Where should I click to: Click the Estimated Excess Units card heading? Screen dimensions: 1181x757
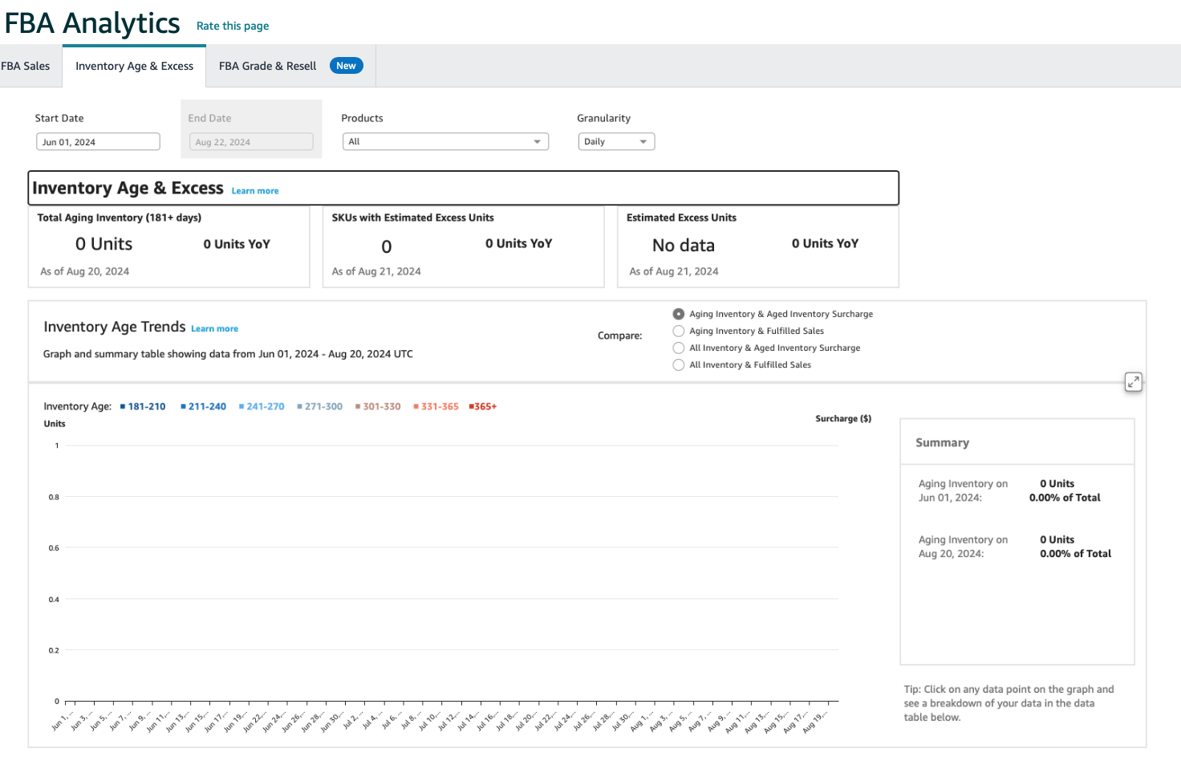681,218
